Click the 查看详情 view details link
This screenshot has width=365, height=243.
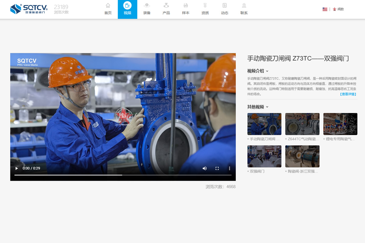[x=348, y=94]
